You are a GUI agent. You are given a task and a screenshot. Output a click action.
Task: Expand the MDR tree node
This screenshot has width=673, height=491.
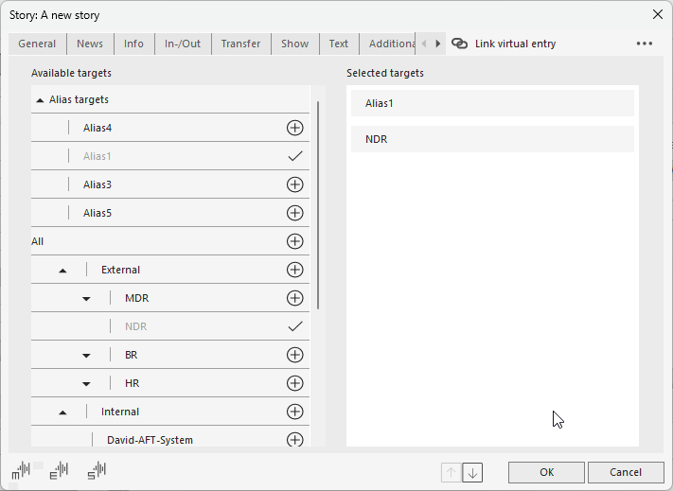point(86,298)
